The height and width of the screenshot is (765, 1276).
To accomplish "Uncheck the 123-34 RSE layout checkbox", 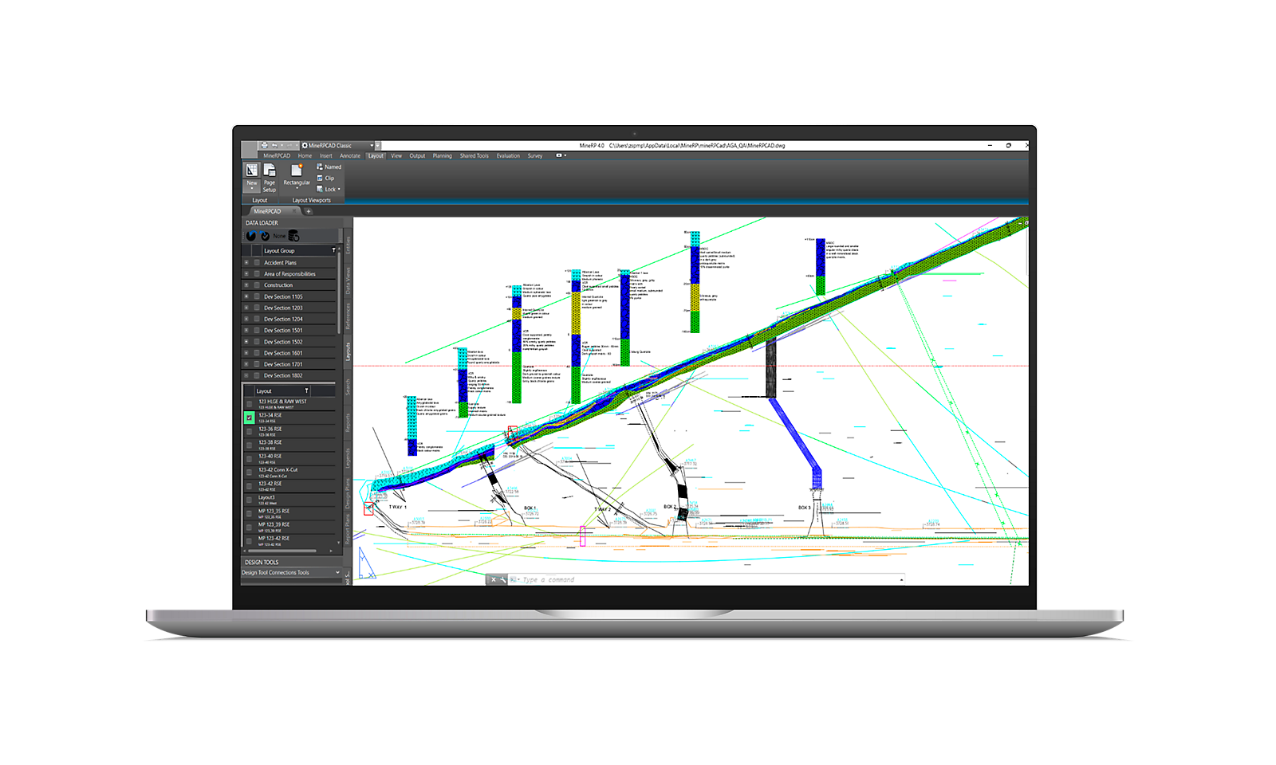I will [x=249, y=418].
